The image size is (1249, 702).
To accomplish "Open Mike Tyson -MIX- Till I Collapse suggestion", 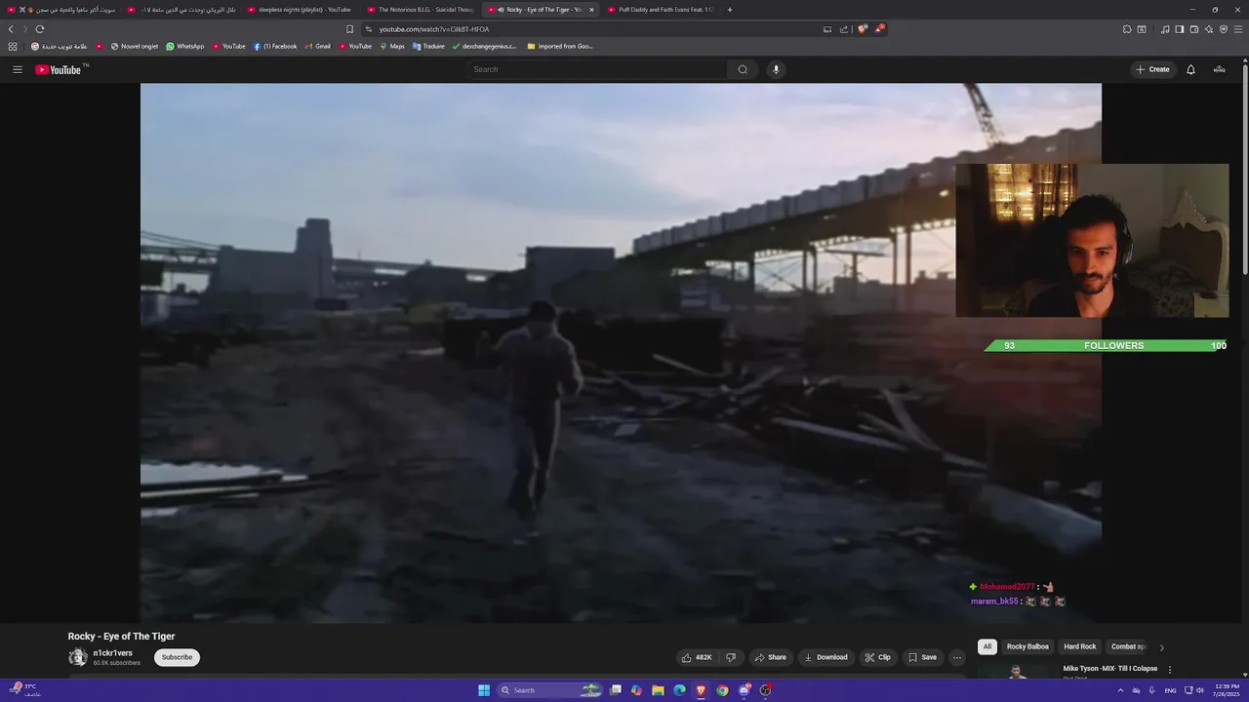I will [x=1110, y=668].
